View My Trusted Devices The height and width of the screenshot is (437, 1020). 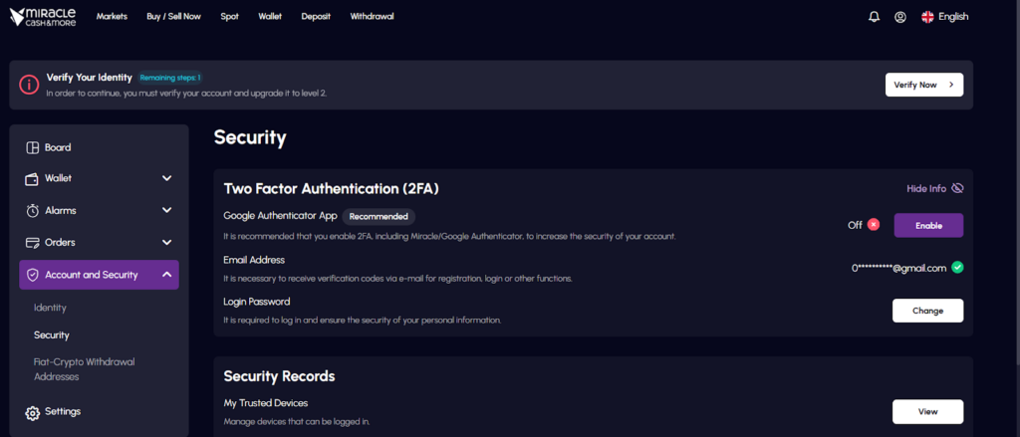click(927, 412)
